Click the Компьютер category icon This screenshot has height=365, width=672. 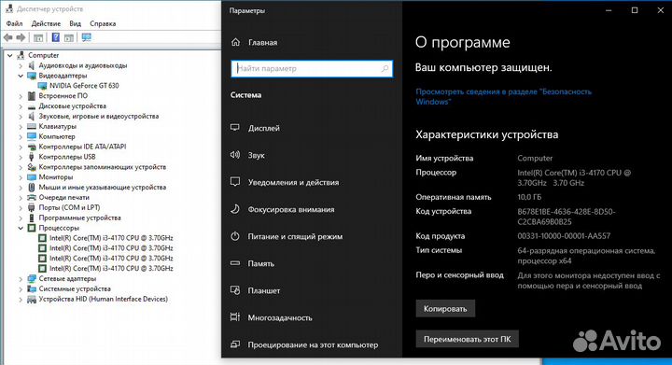coord(32,136)
